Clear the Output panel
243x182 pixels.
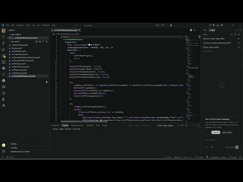click(182, 126)
